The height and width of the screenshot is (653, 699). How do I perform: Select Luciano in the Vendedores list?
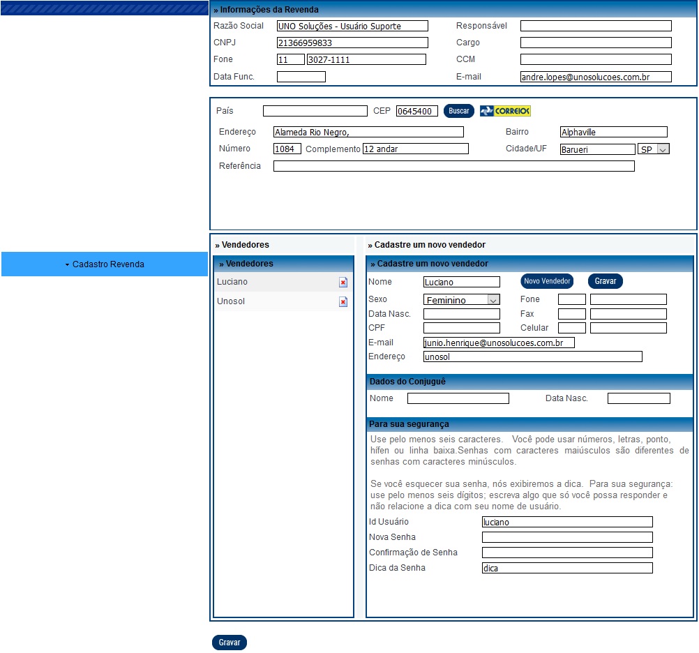click(x=232, y=282)
